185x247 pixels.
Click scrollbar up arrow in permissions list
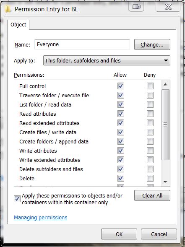point(165,85)
